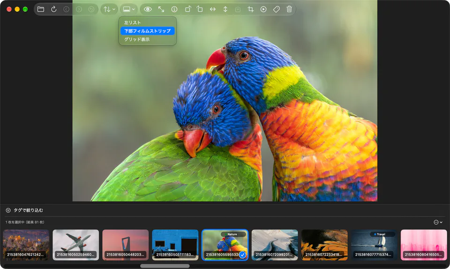Open the layout mode dropdown
The height and width of the screenshot is (269, 450).
click(128, 9)
